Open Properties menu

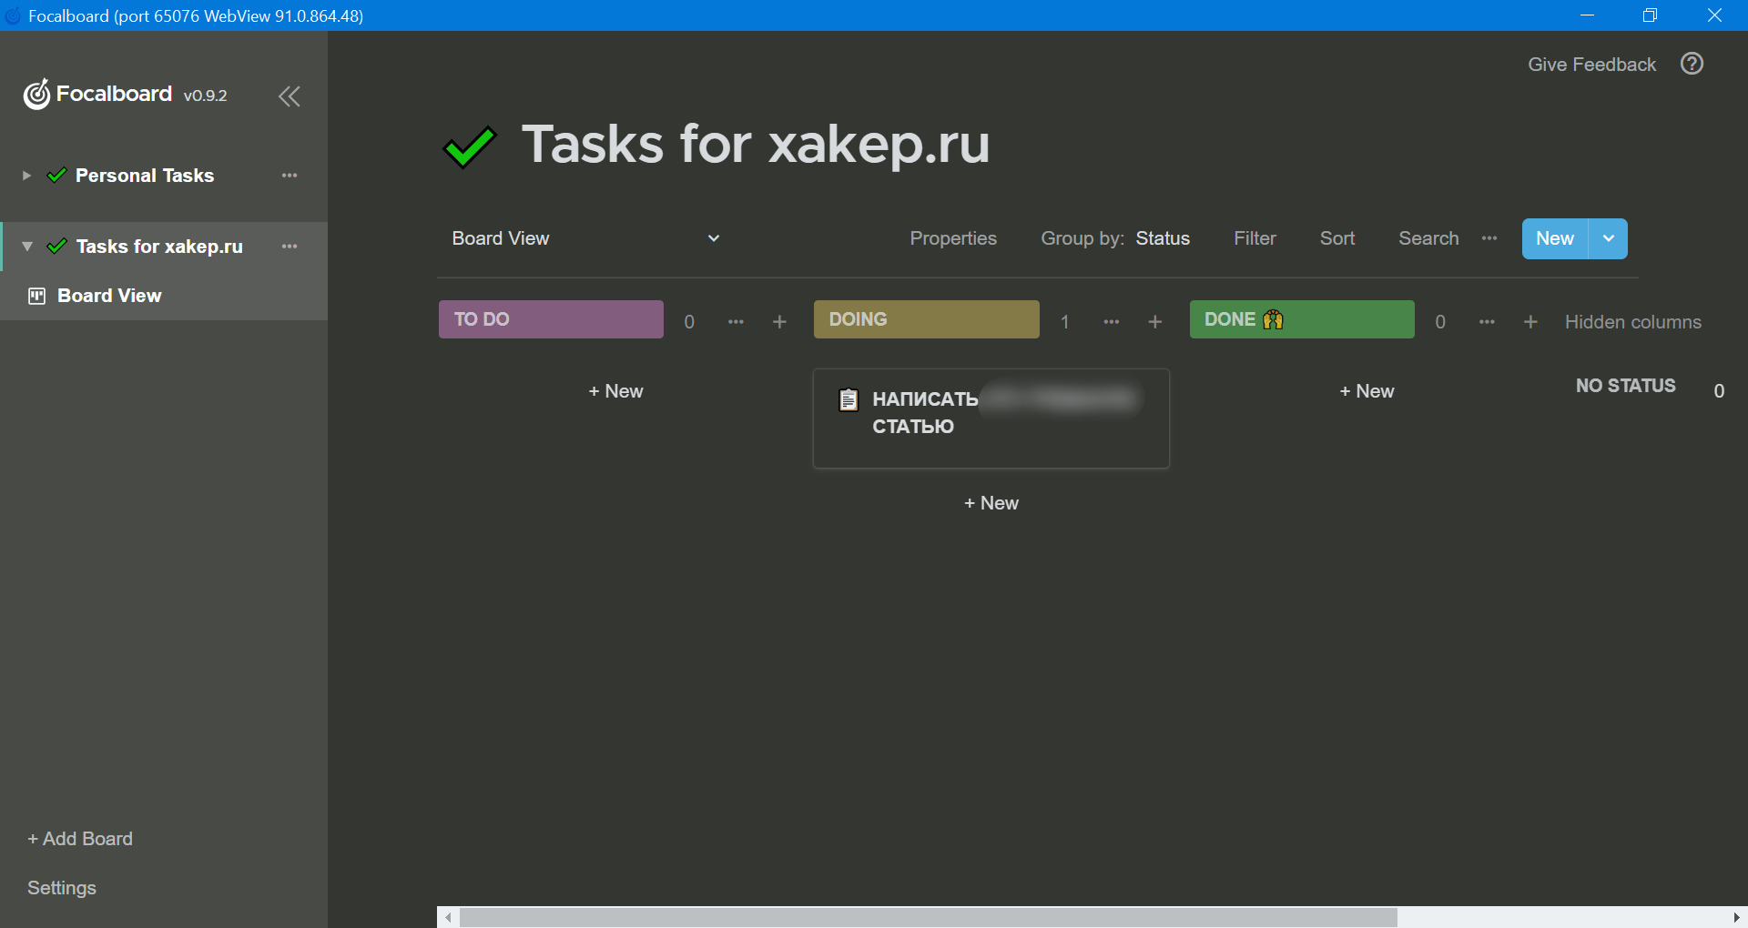953,238
